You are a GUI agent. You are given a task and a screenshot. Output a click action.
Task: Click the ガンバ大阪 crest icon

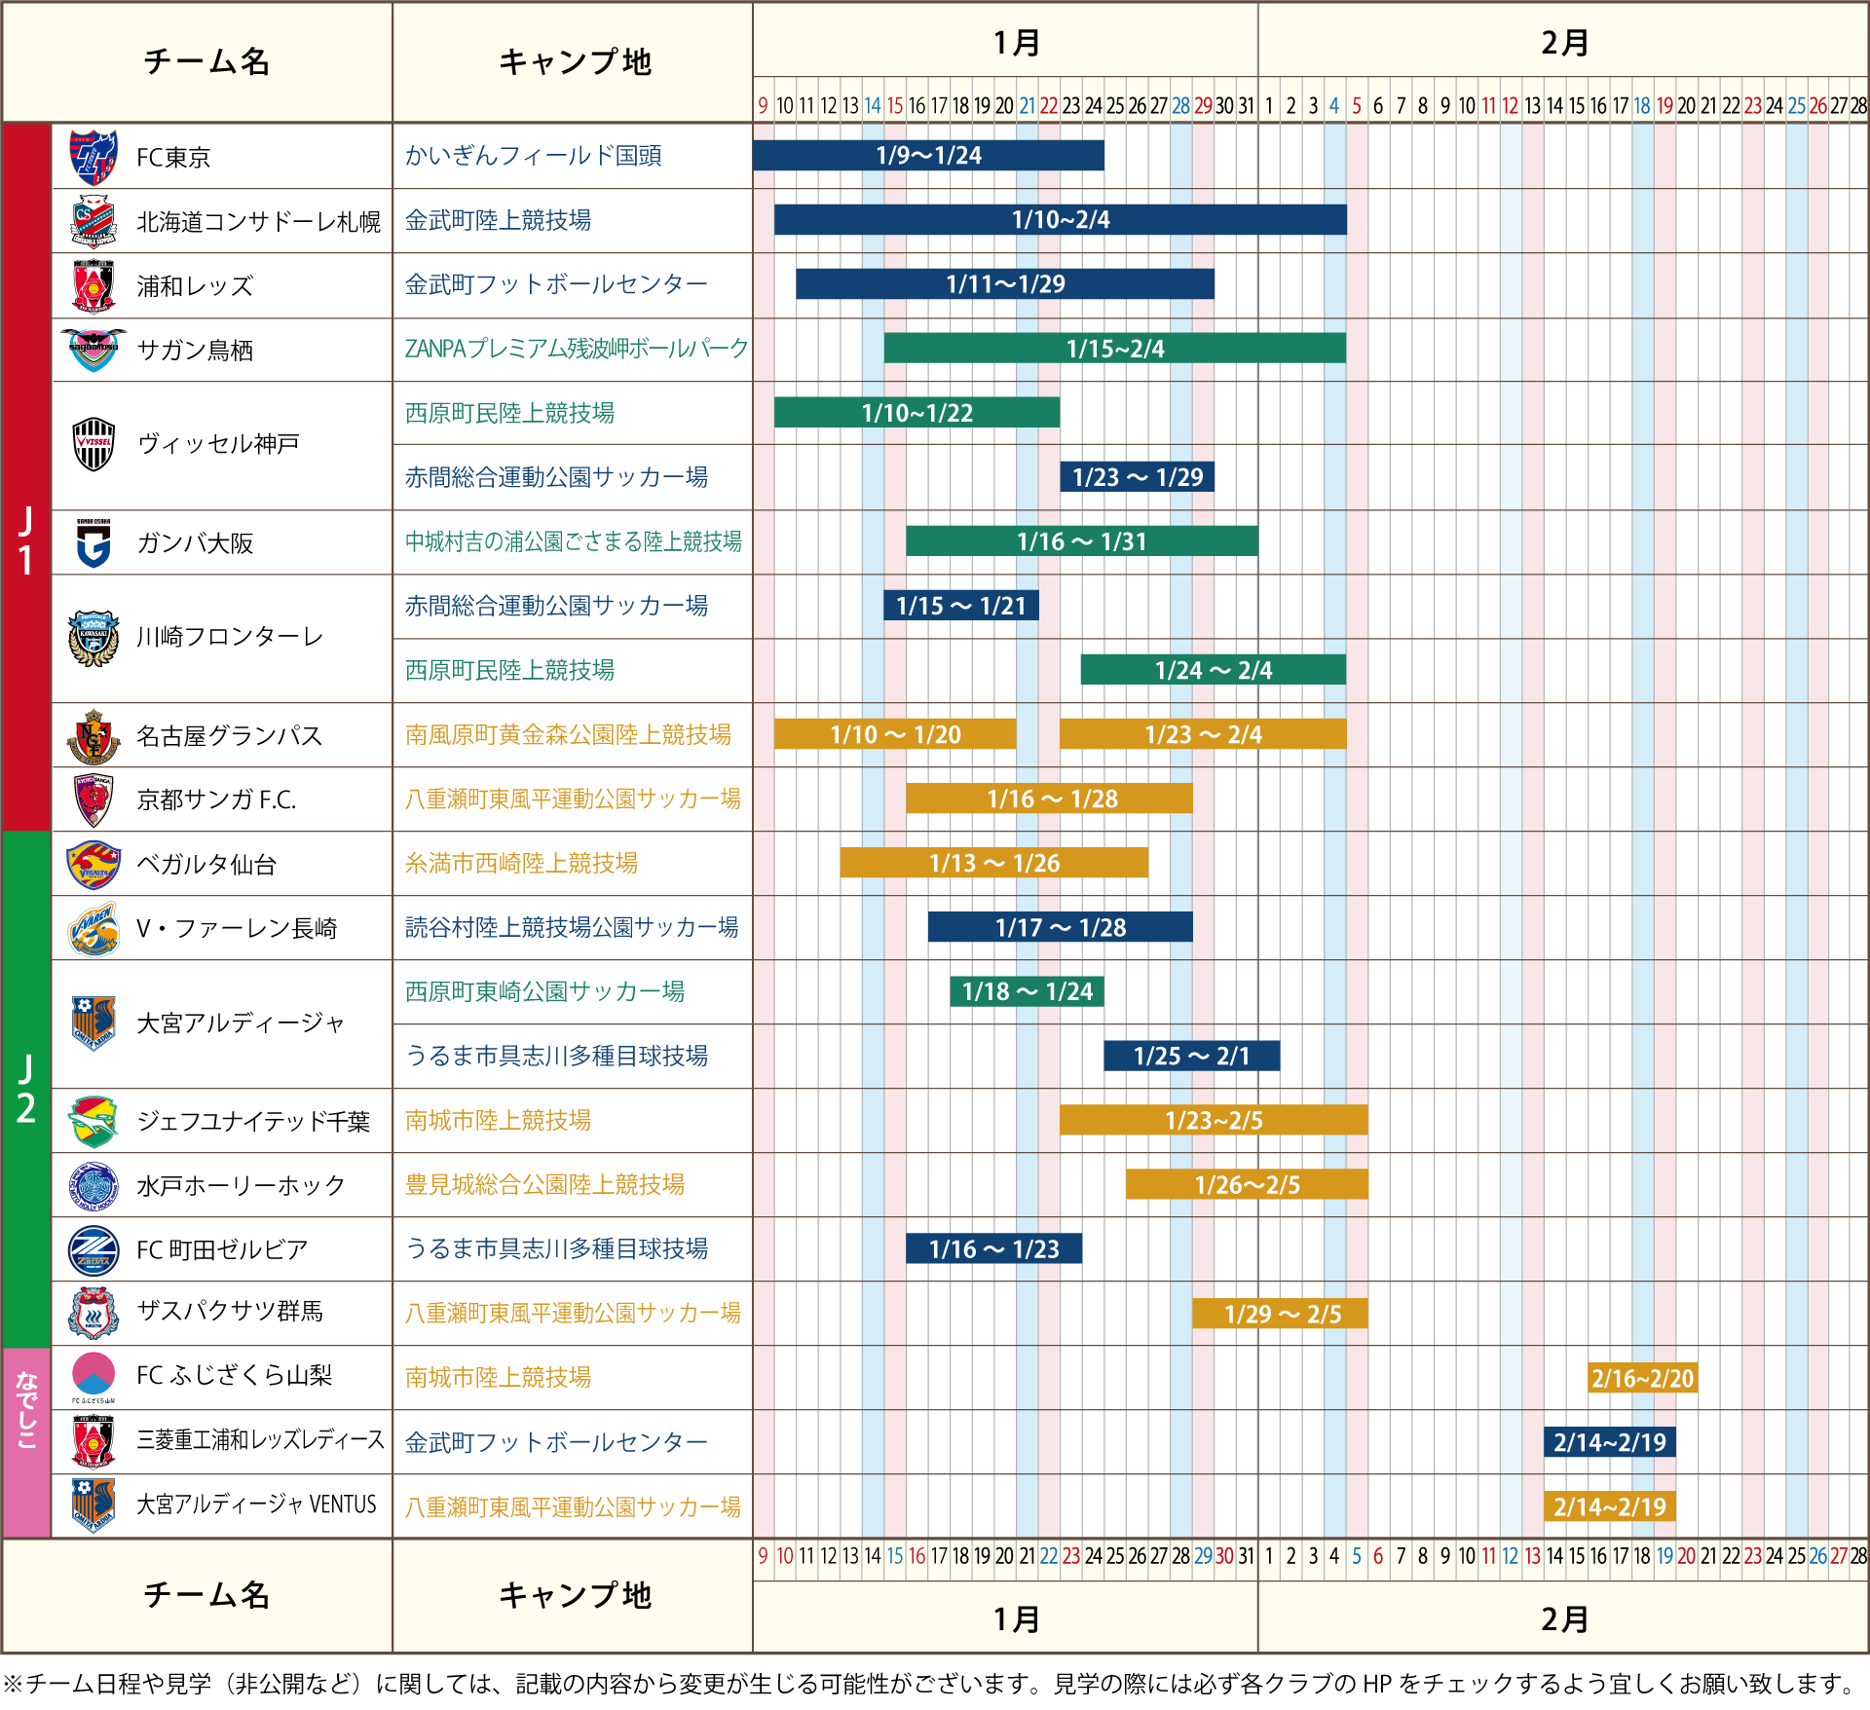[x=93, y=543]
